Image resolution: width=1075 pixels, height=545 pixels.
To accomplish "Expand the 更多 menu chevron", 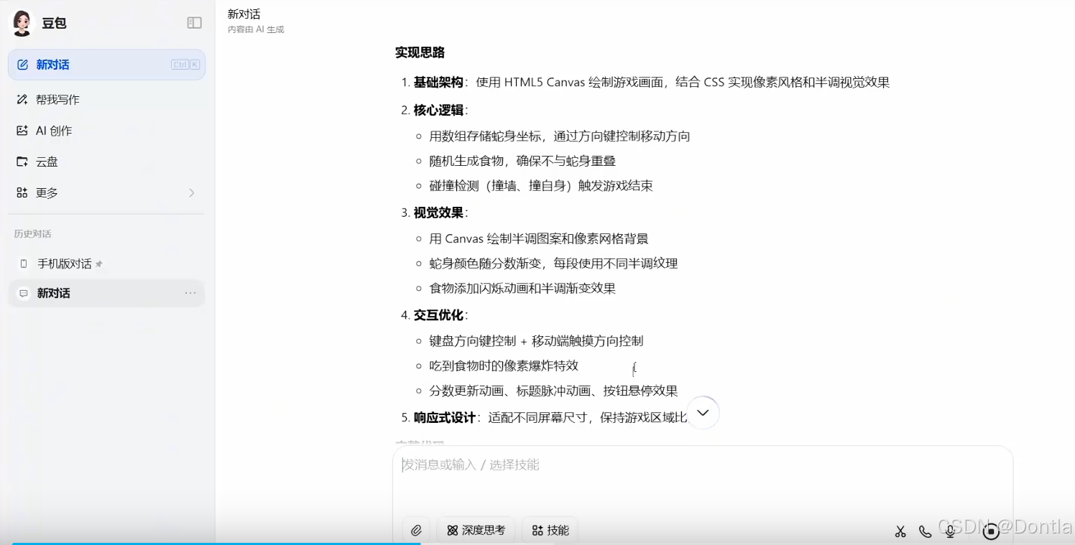I will [x=191, y=192].
